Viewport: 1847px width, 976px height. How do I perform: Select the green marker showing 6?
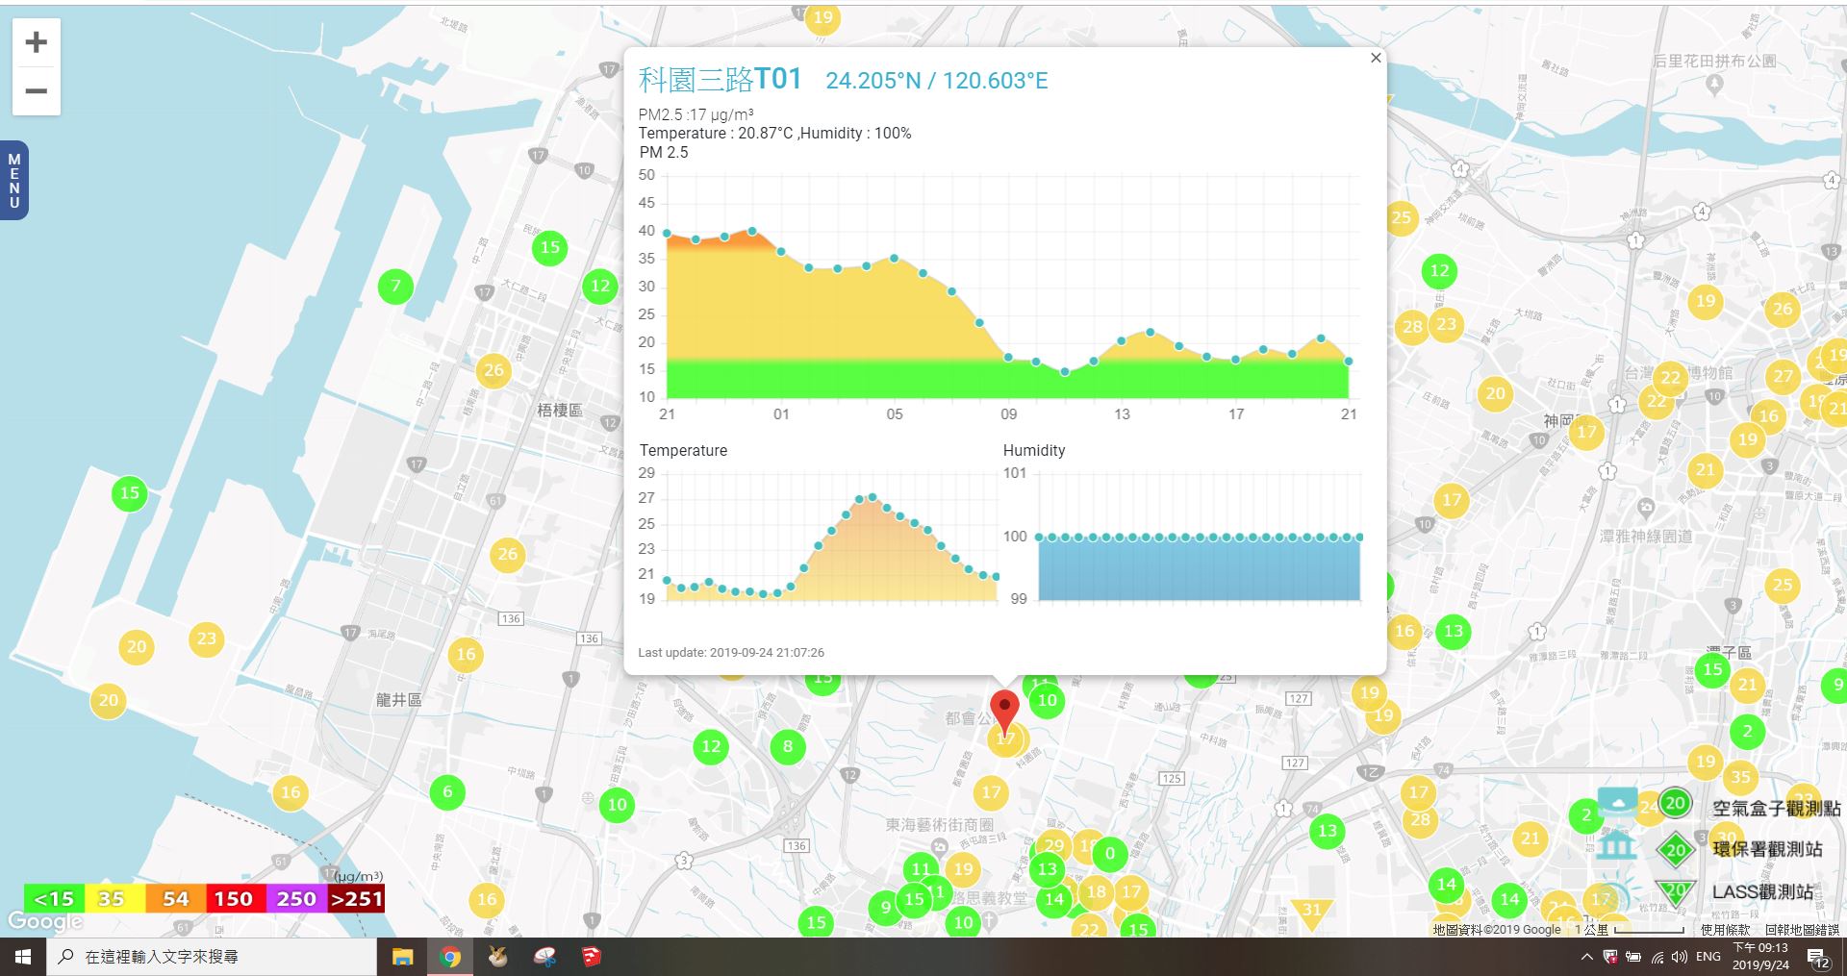pyautogui.click(x=447, y=792)
